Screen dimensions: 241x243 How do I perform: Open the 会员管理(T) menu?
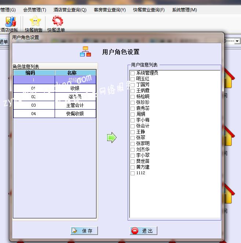click(x=34, y=10)
